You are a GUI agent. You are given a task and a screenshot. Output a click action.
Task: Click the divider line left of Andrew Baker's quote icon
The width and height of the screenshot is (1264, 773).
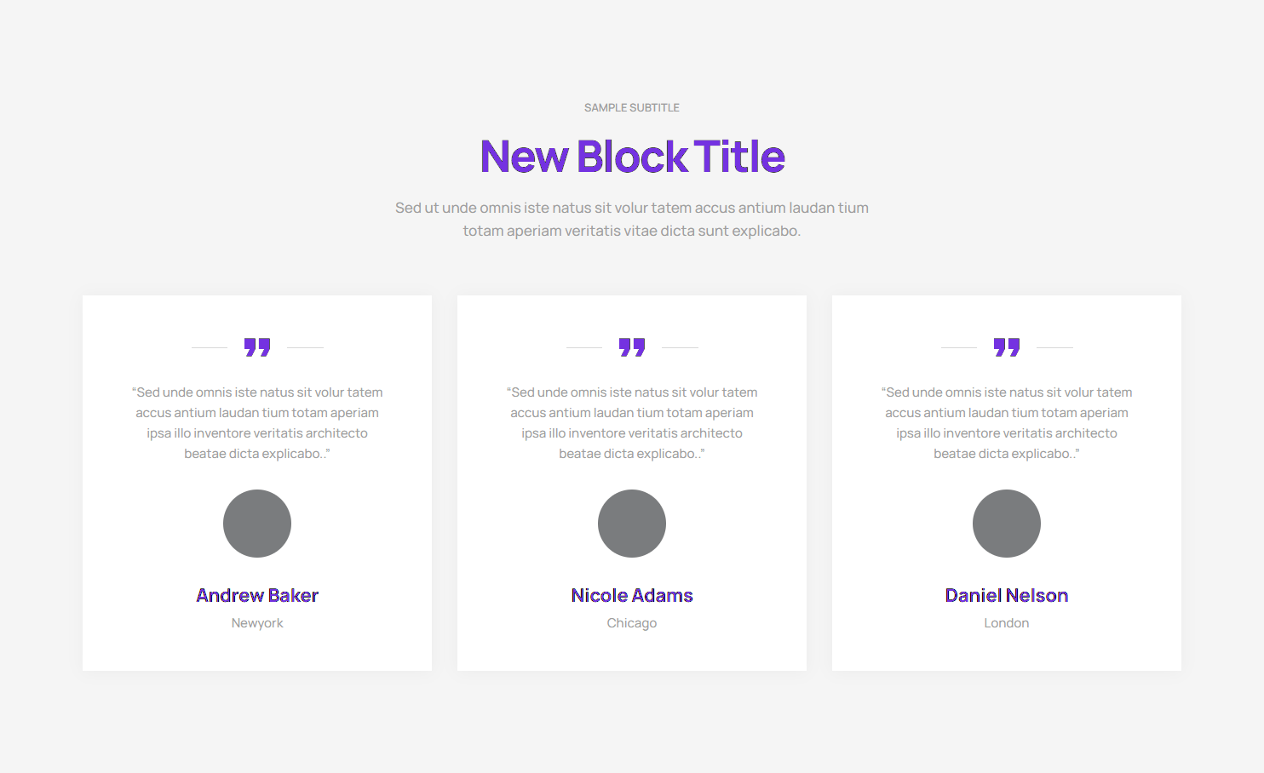point(210,347)
